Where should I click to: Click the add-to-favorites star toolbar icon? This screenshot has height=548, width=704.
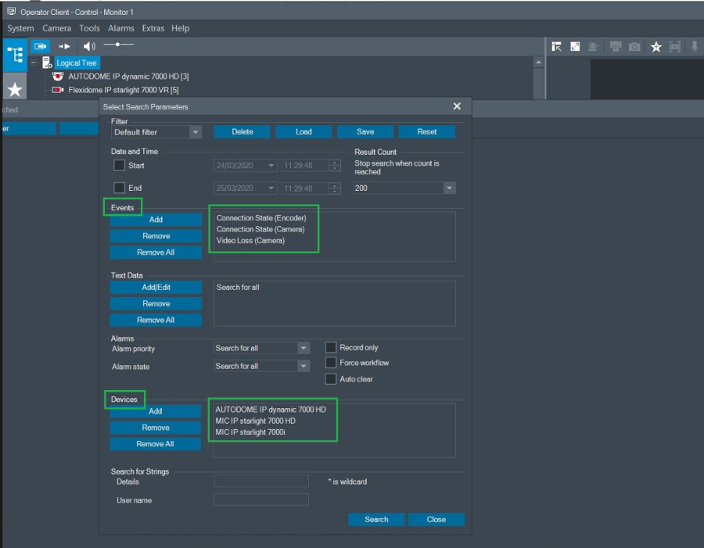[x=656, y=47]
